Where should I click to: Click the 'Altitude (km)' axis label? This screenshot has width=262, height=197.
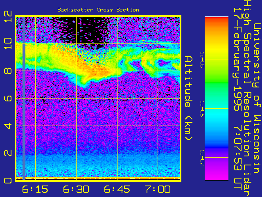[189, 98]
